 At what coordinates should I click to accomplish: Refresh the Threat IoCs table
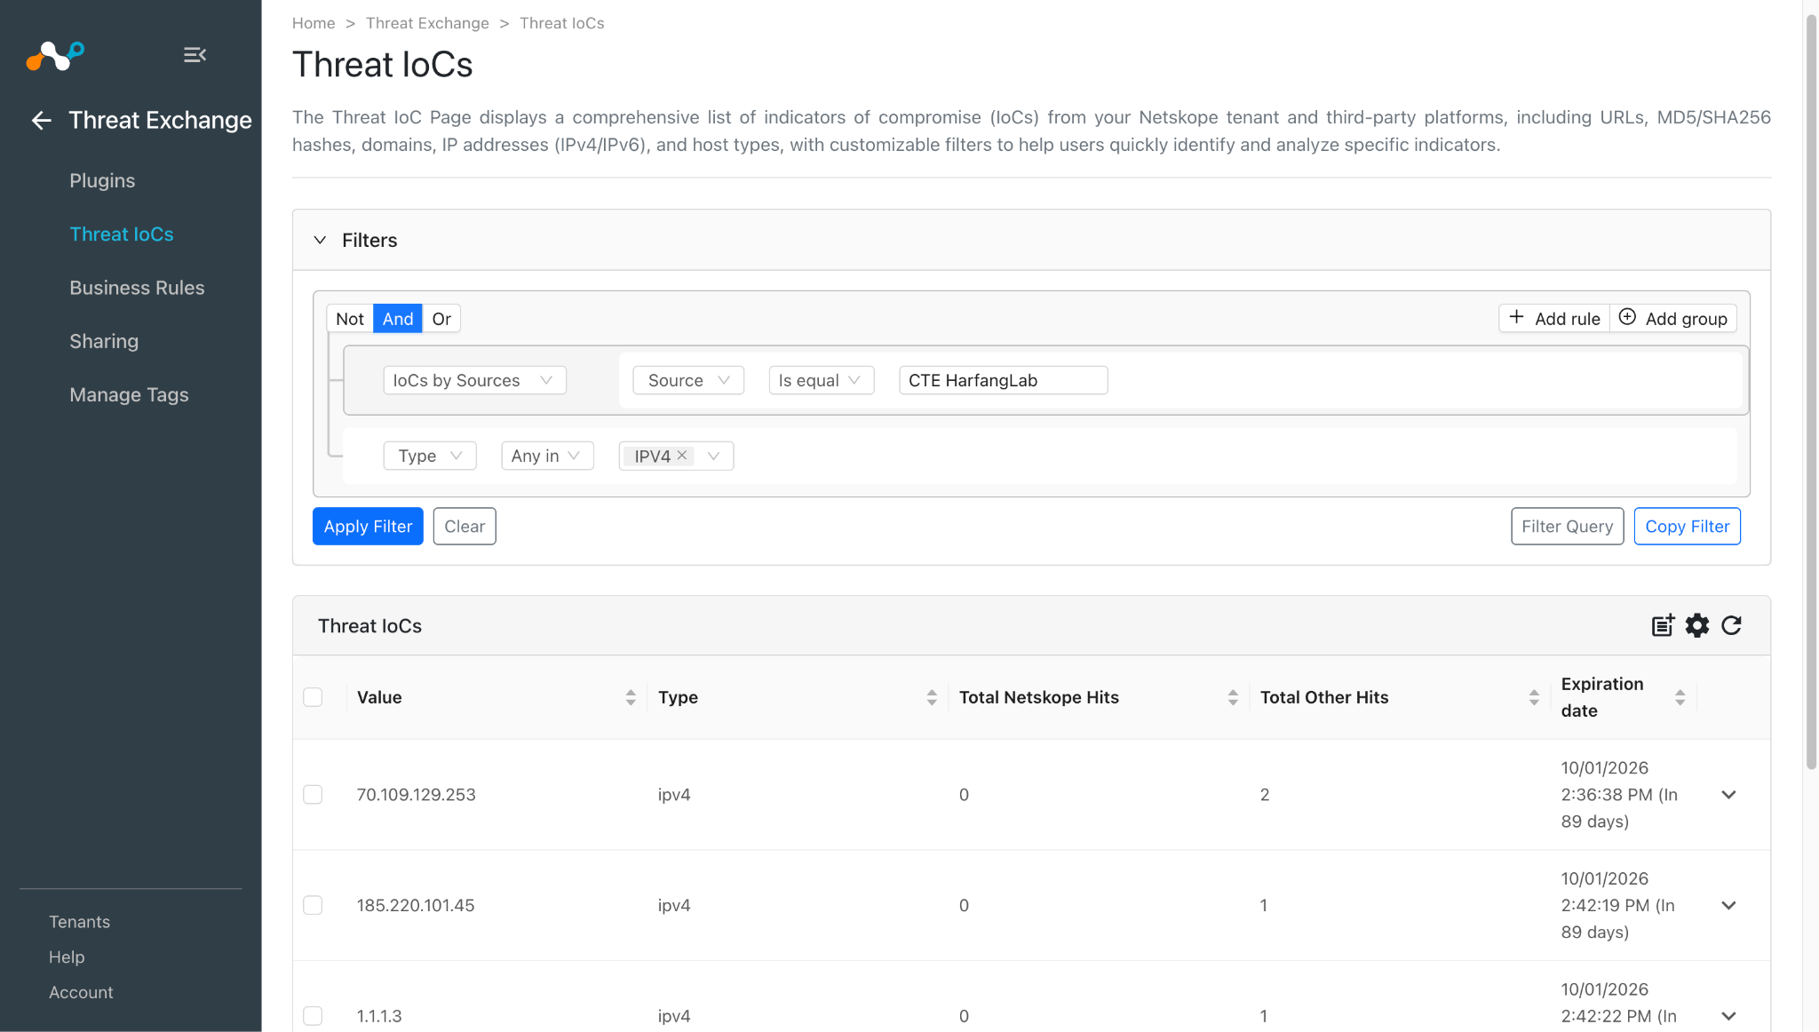1731,625
